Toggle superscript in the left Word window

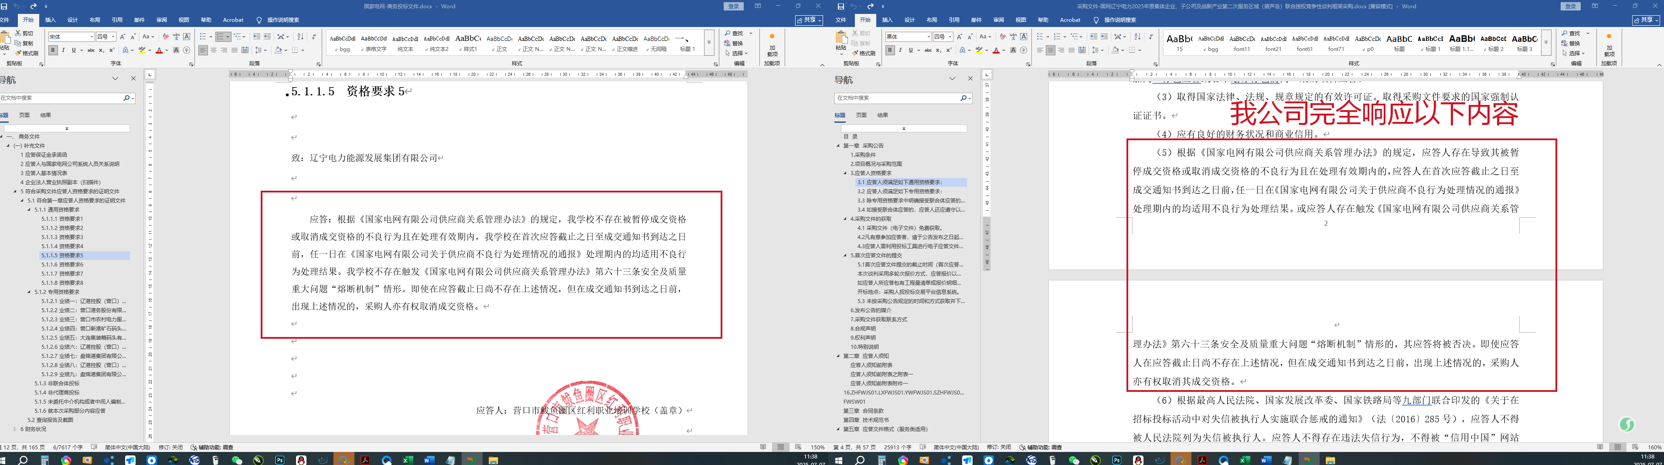pyautogui.click(x=112, y=51)
